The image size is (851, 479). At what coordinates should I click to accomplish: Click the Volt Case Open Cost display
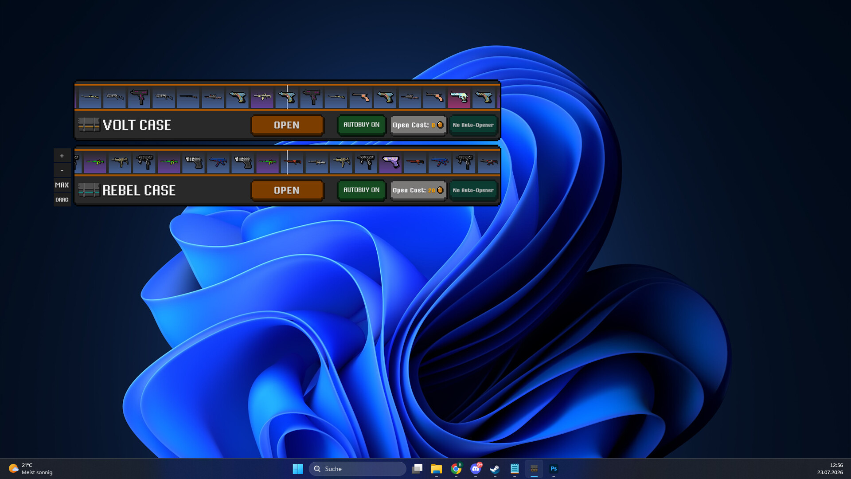tap(418, 125)
